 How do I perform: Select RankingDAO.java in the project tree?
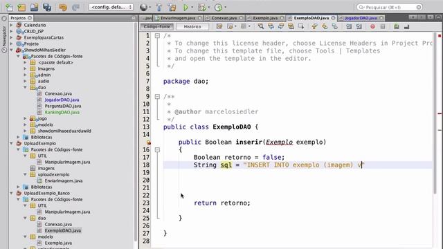click(62, 112)
